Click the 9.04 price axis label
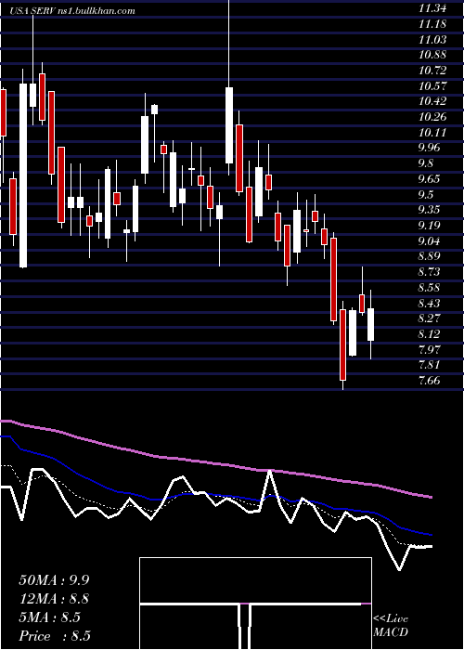The image size is (464, 650). (430, 240)
